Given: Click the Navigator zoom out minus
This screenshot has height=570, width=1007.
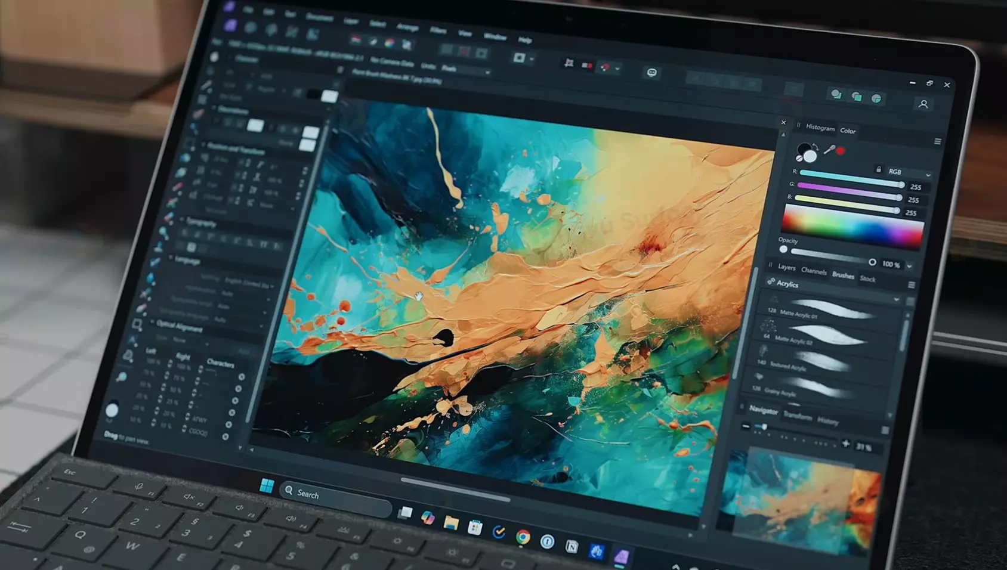Looking at the screenshot, I should [x=746, y=426].
